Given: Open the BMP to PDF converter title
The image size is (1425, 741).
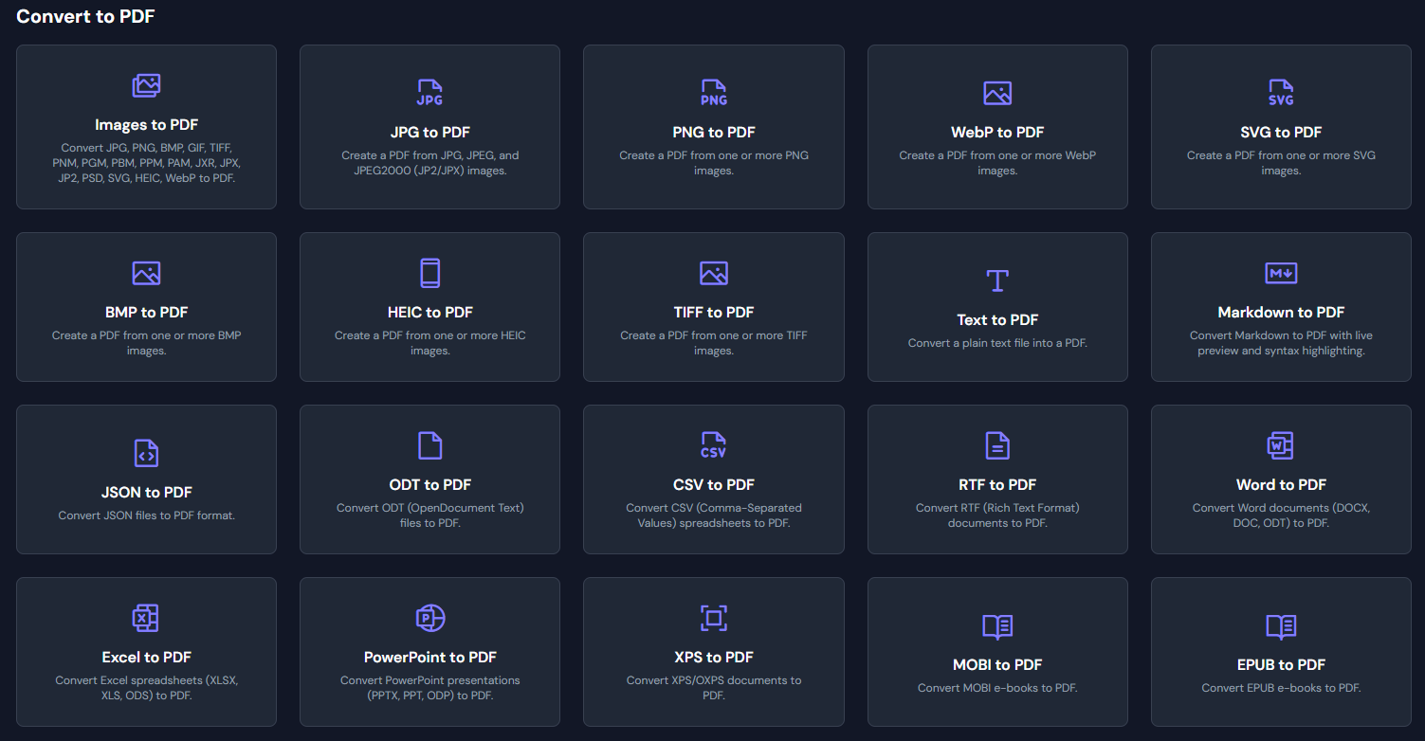Looking at the screenshot, I should point(146,313).
